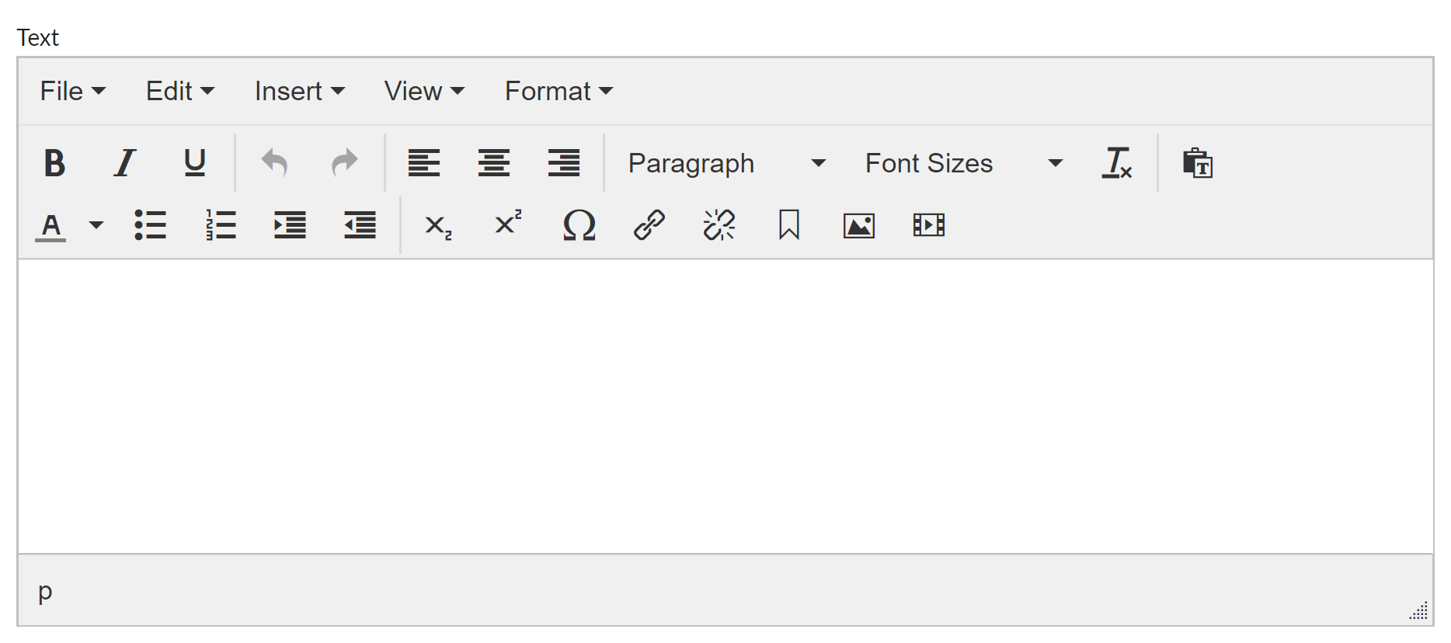Expand the Font Sizes dropdown
This screenshot has width=1451, height=643.
point(963,163)
